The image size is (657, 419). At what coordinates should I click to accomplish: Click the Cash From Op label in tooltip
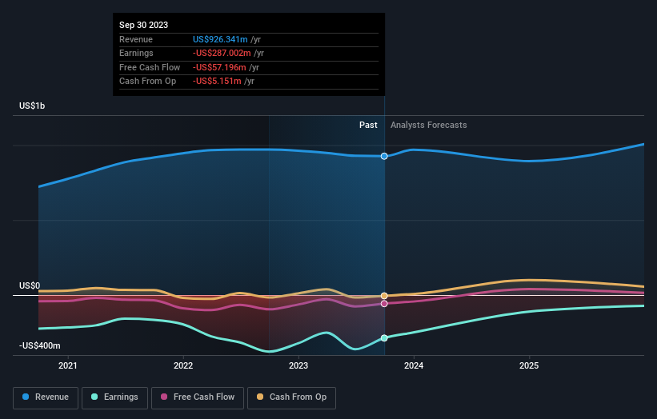pos(147,82)
